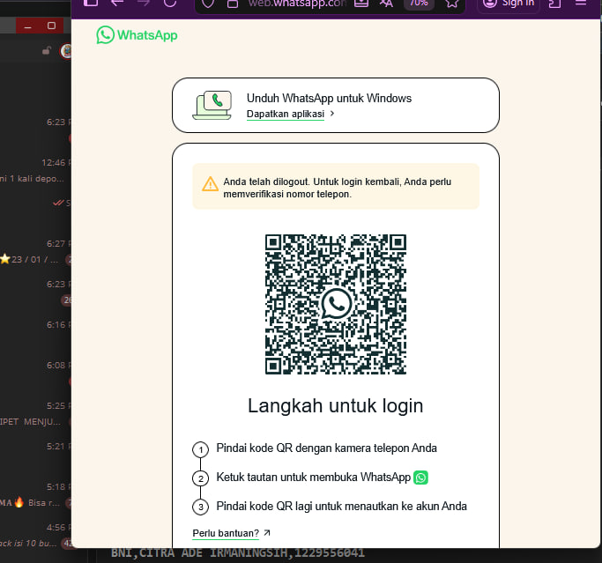Open the Dapatkan aplikasi link
The height and width of the screenshot is (563, 602).
pyautogui.click(x=286, y=114)
